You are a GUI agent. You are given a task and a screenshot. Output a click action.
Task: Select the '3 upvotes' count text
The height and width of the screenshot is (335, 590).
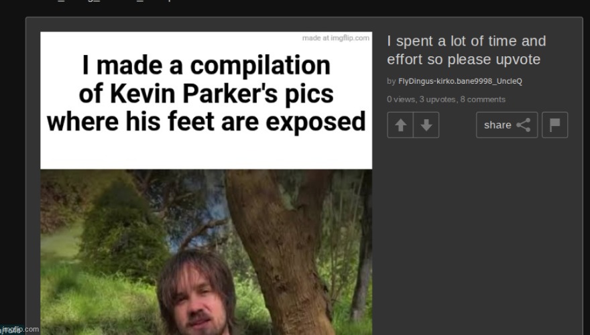tap(437, 99)
